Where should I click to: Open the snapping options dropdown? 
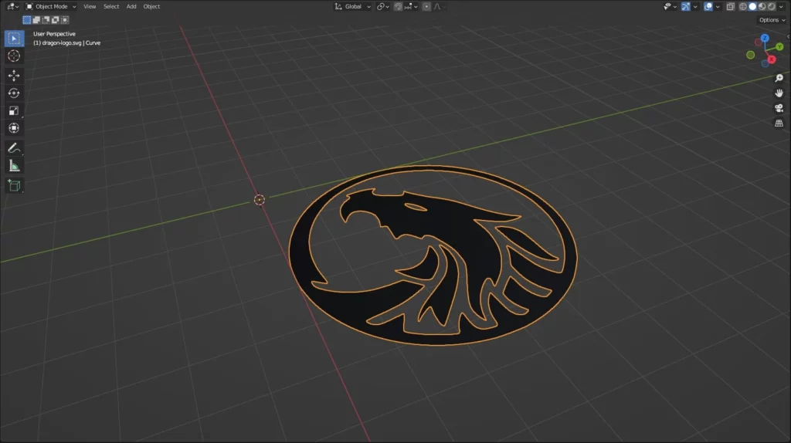pos(411,6)
